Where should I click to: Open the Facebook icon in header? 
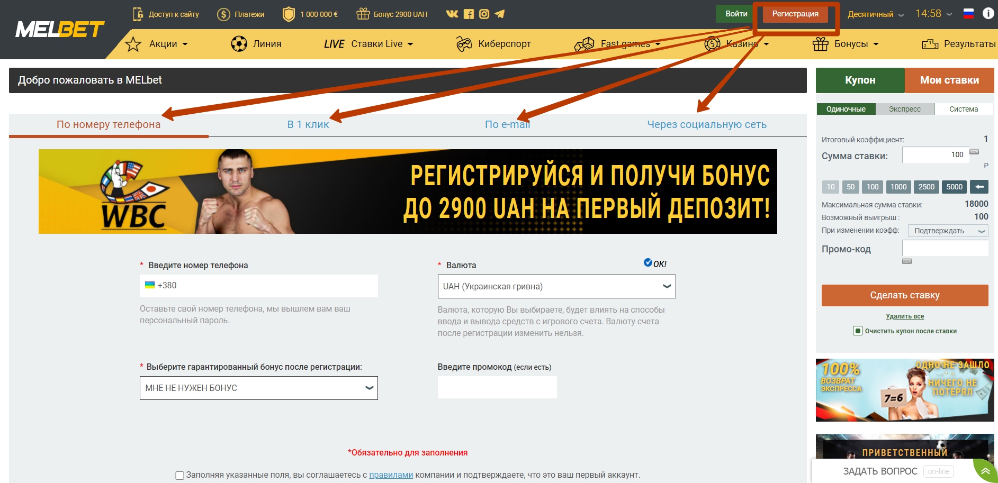click(x=469, y=14)
